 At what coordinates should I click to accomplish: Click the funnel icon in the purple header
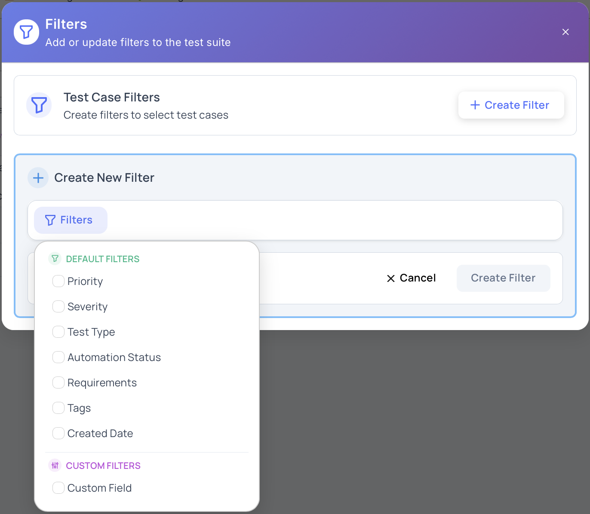pos(26,32)
